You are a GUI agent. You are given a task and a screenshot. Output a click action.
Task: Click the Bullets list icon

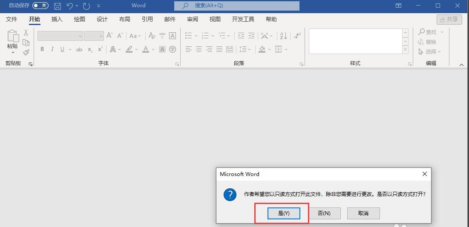coord(188,36)
